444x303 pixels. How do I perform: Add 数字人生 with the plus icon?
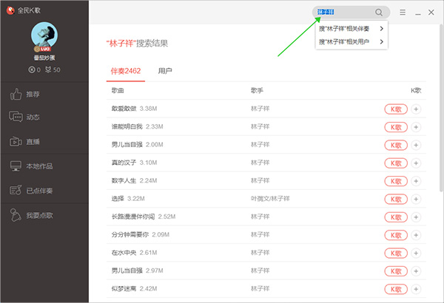point(417,180)
